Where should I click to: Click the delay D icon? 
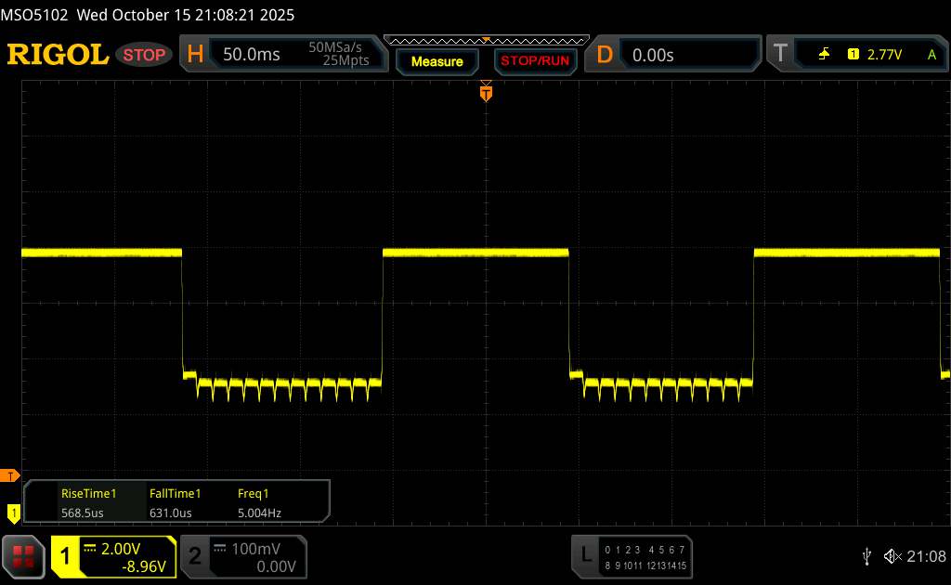(x=605, y=54)
